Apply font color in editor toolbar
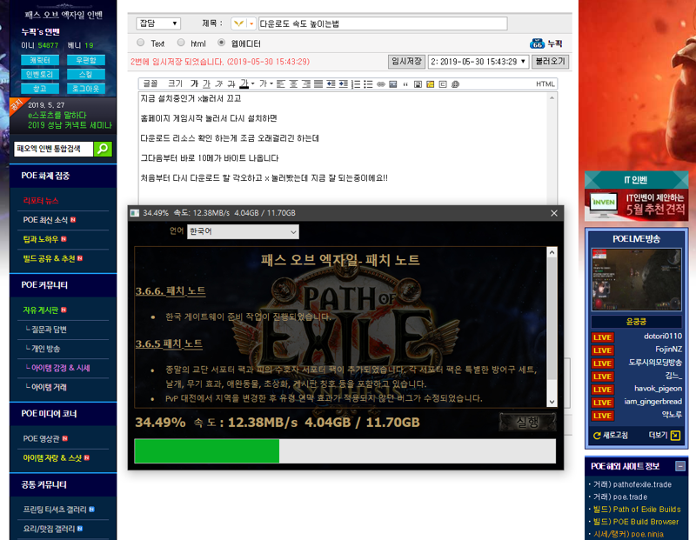 (244, 83)
